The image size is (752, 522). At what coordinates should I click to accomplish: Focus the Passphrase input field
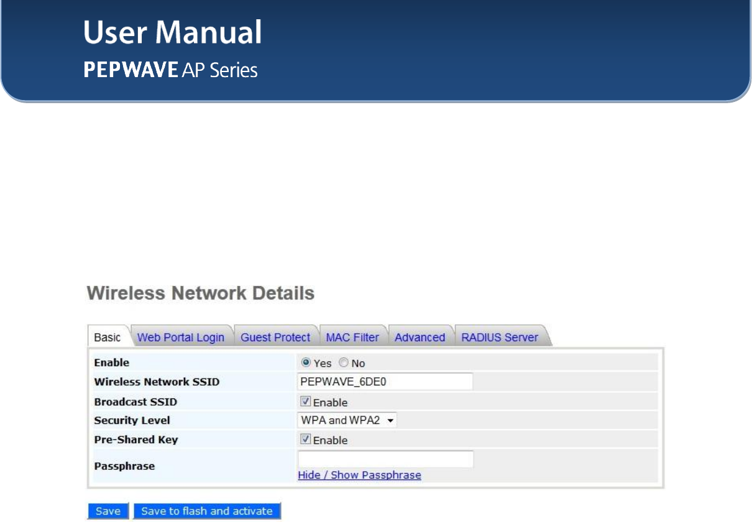point(386,459)
